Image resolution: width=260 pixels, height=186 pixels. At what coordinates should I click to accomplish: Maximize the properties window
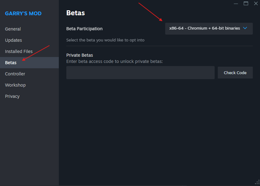tap(246, 3)
